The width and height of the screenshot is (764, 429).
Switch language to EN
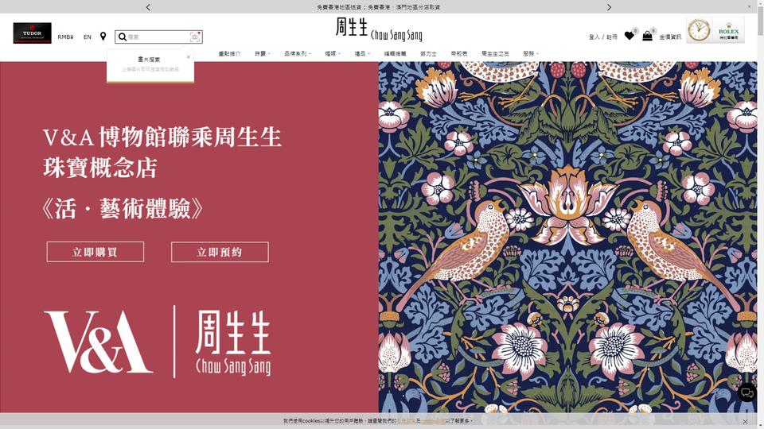coord(88,37)
